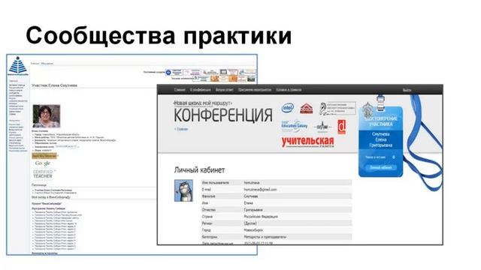The image size is (481, 270).
Task: Open the 'учительская' газета logo
Action: coord(307,142)
